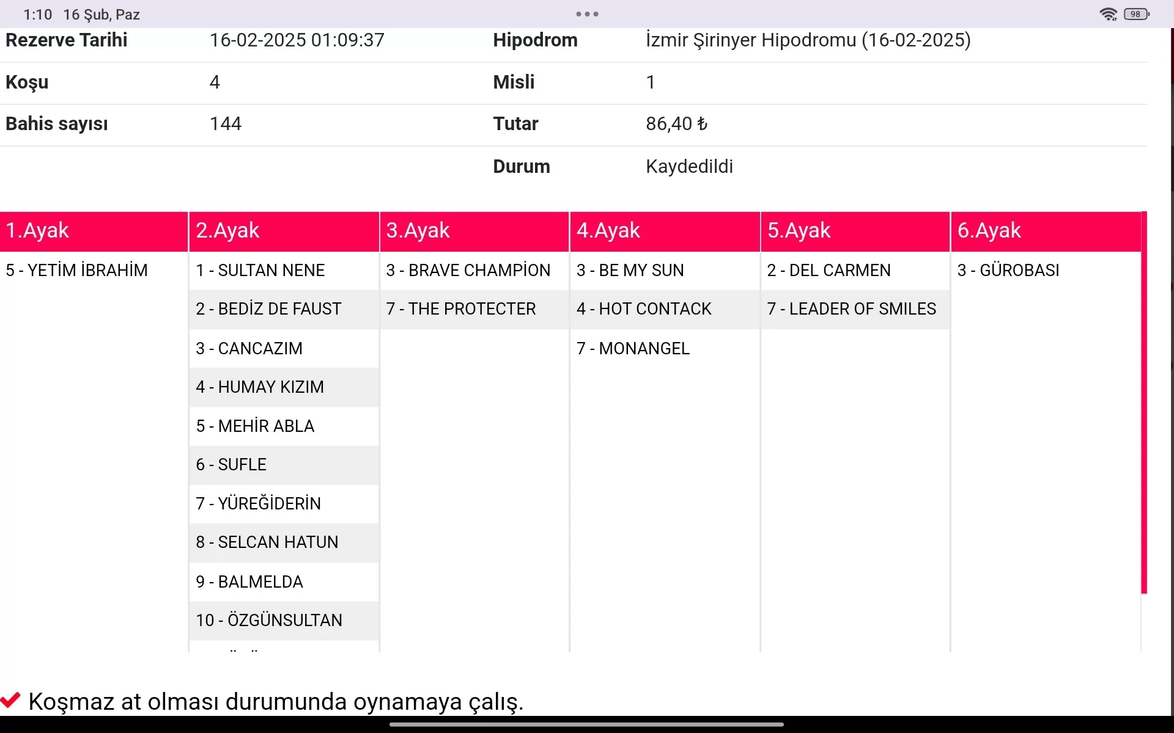Tap the 6.Ayak column header
The image size is (1174, 733).
click(x=1046, y=231)
